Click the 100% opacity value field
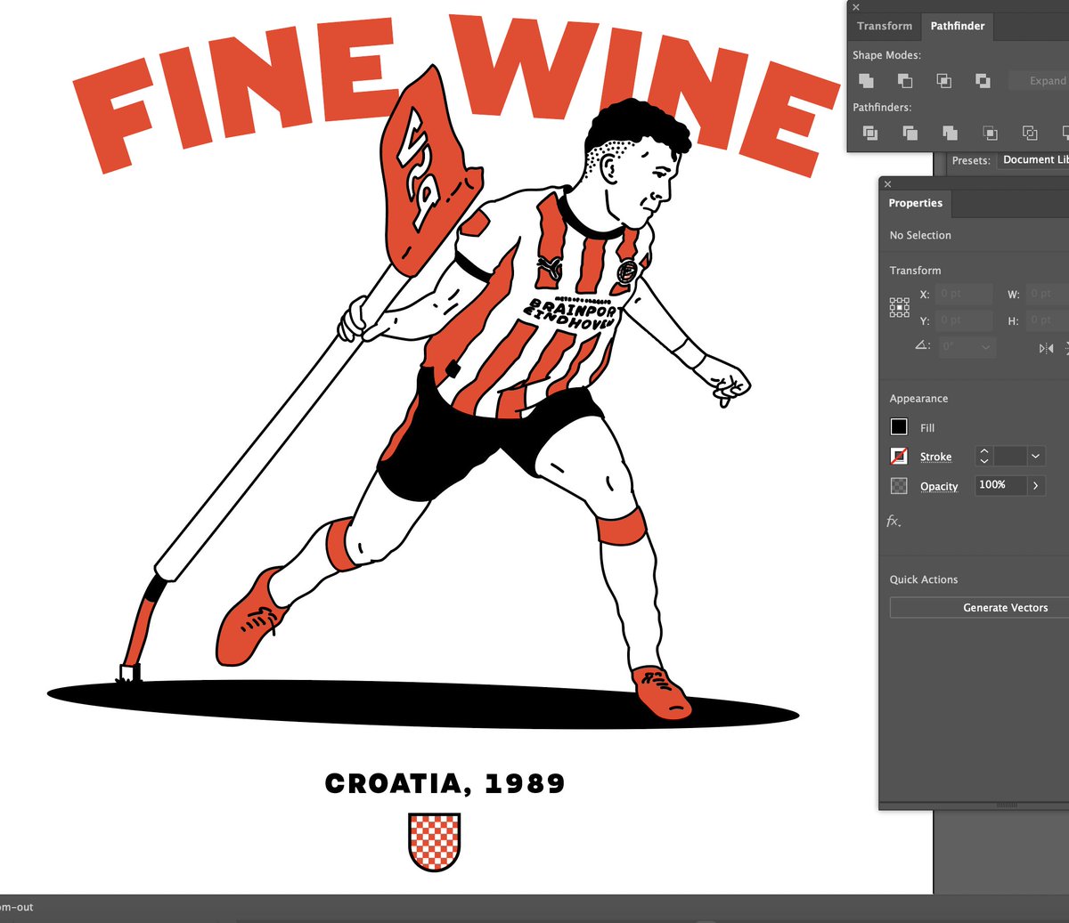 (1001, 485)
